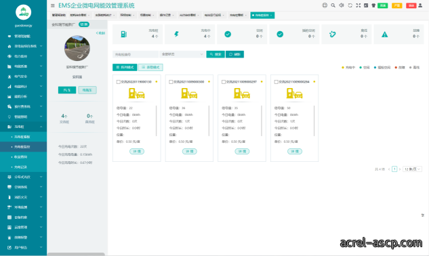Click the home icon of the substation system menu
The width and height of the screenshot is (429, 256).
(x=9, y=46)
